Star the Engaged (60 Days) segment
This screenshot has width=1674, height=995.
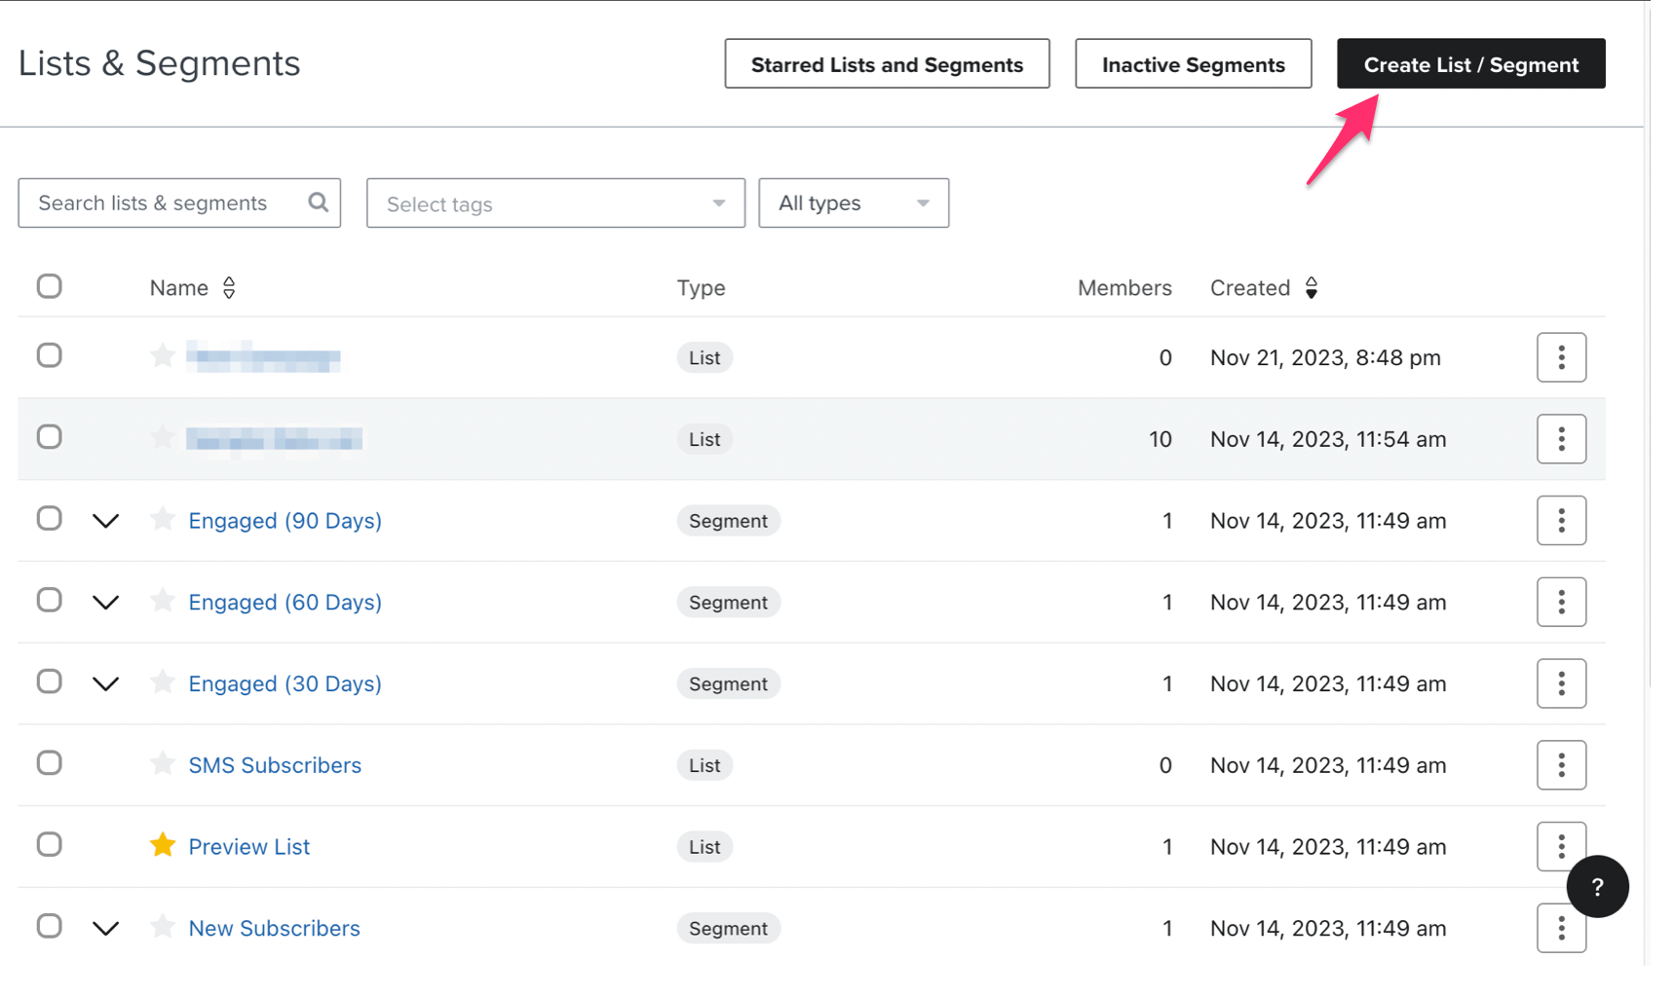coord(163,601)
